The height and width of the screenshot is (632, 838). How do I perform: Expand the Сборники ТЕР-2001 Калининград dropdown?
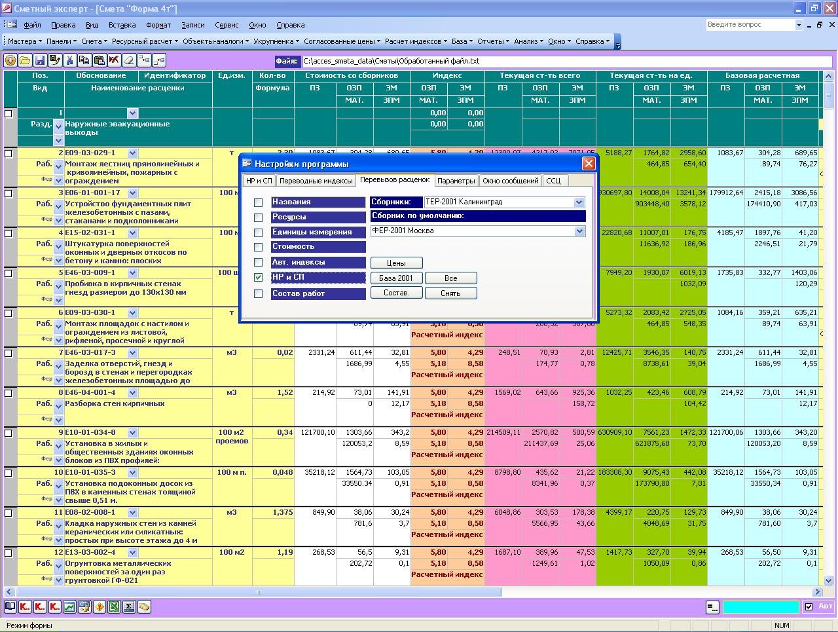[x=579, y=202]
